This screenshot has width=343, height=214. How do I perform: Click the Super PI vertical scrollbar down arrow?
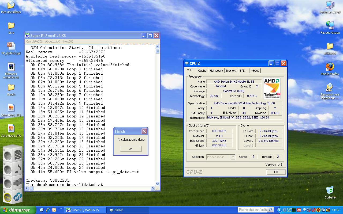(157, 184)
